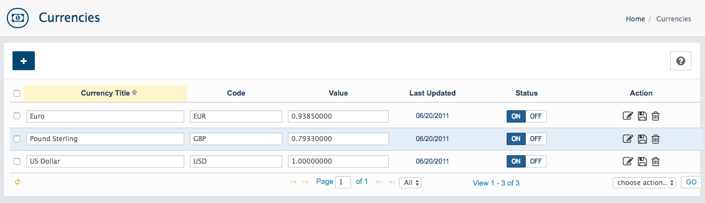Sort by Code column header
This screenshot has height=203, width=705.
(x=236, y=93)
